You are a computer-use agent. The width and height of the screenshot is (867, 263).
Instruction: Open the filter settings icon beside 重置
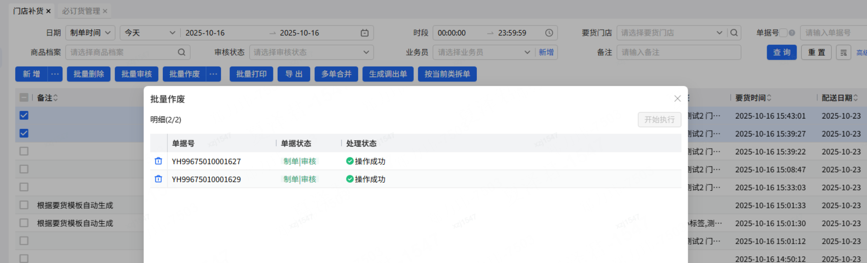(x=843, y=52)
